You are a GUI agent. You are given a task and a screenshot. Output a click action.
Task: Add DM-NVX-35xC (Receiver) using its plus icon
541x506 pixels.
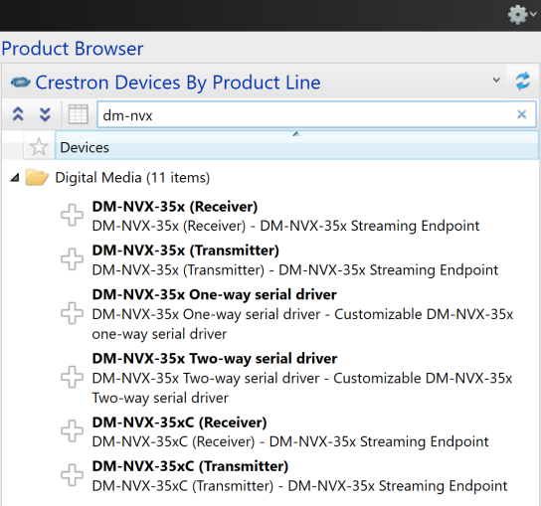click(72, 430)
